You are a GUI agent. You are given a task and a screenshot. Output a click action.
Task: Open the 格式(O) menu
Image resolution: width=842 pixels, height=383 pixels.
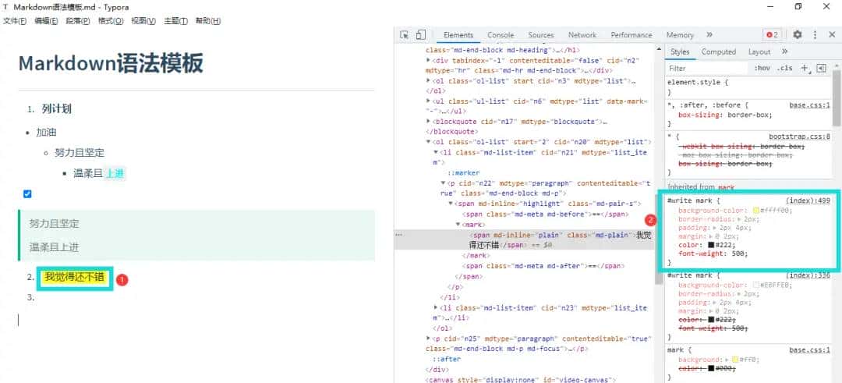point(111,21)
